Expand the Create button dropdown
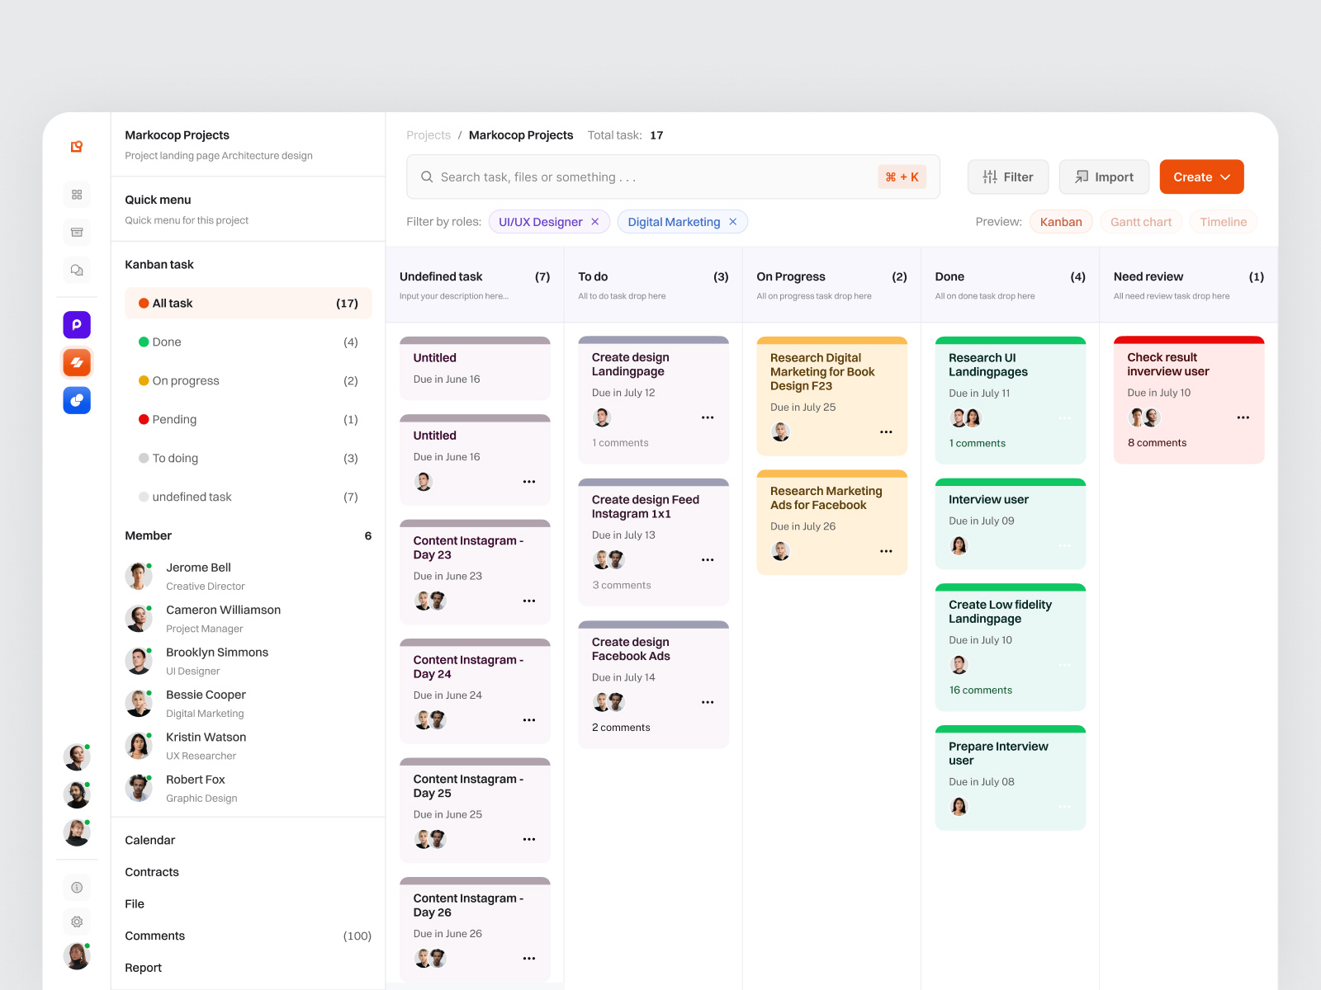 tap(1224, 177)
